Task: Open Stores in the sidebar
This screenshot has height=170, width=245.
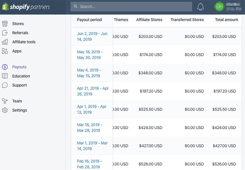Action: [x=18, y=24]
